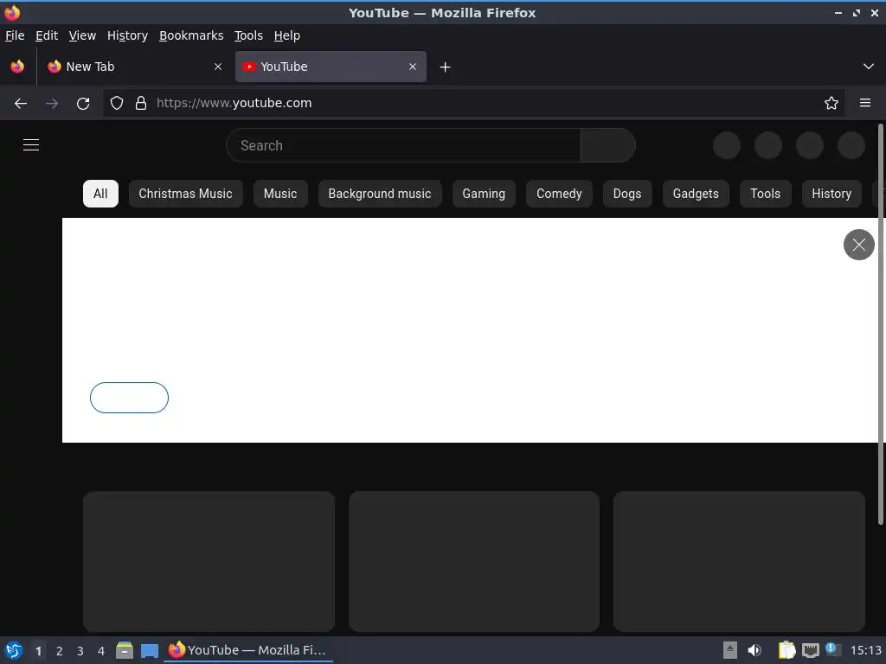886x664 pixels.
Task: Open the History menu in menu bar
Action: tap(128, 35)
